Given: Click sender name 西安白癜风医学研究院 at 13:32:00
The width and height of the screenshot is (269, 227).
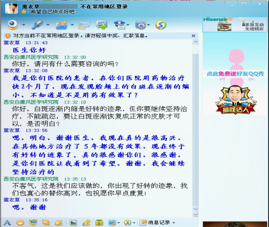Looking at the screenshot, I should pyautogui.click(x=31, y=57).
